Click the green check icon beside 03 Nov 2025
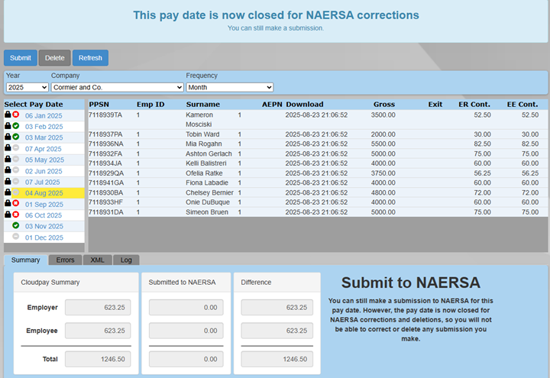Viewport: 550px width, 378px height. [16, 226]
